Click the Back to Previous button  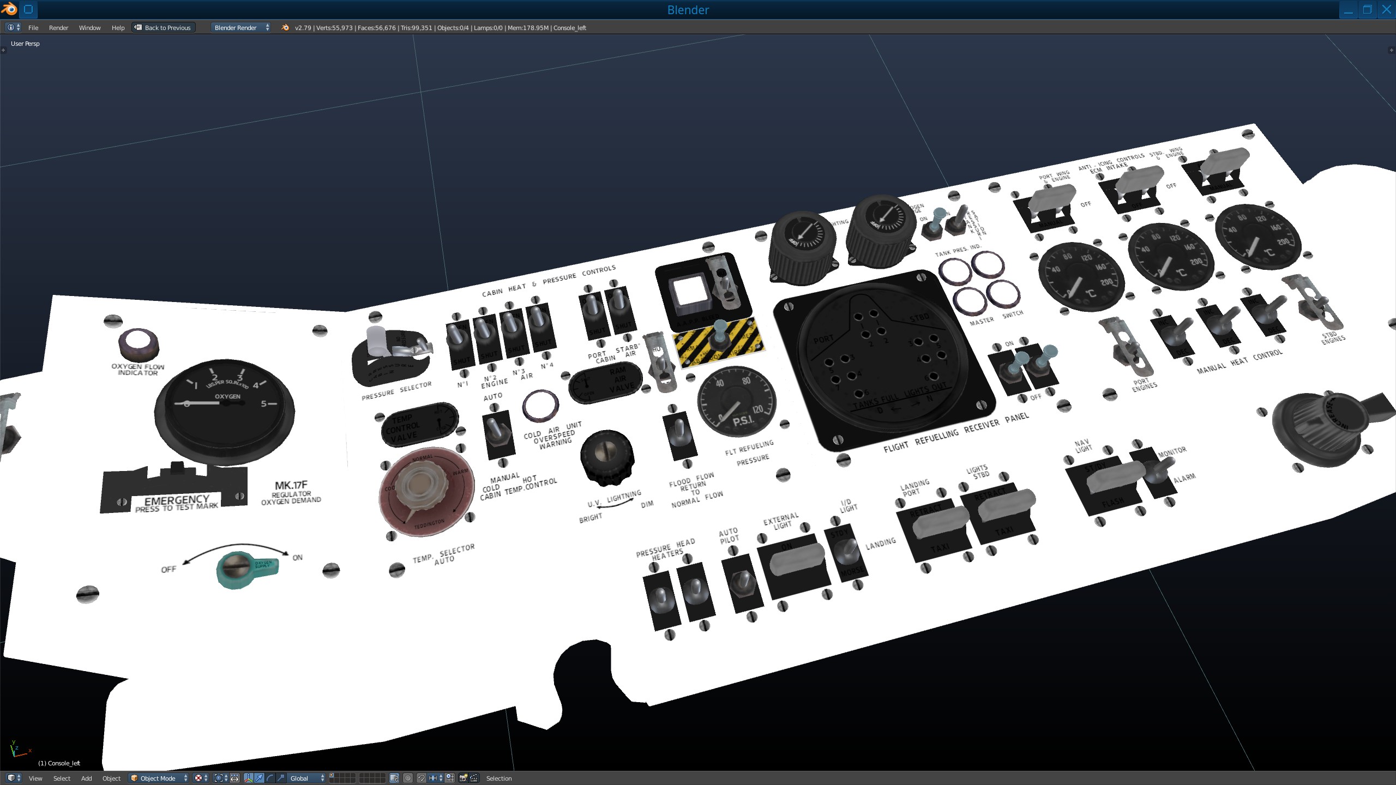163,27
